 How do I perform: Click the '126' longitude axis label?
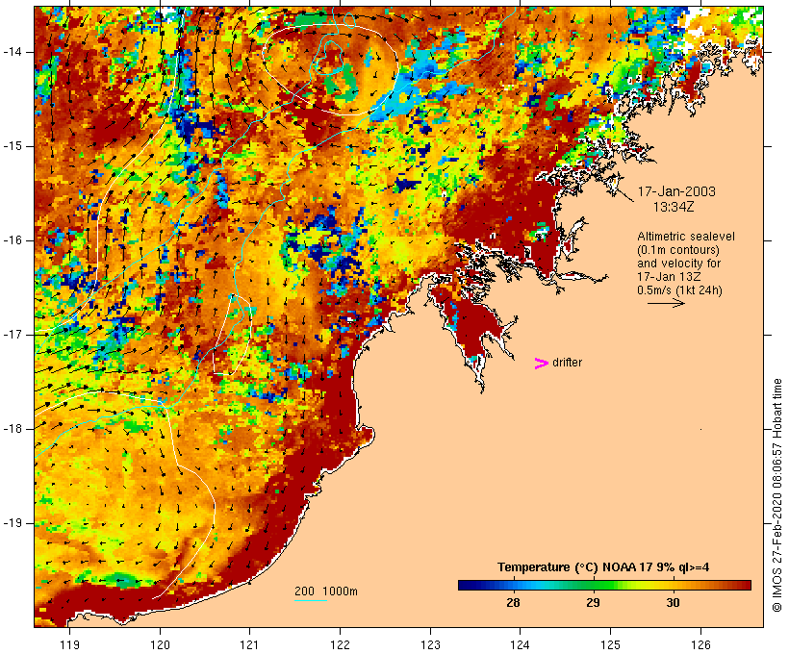pos(700,644)
